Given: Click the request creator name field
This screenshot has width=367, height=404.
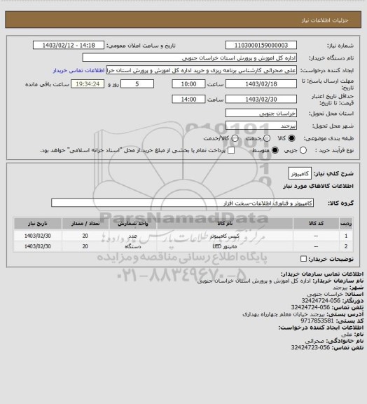Looking at the screenshot, I should pos(202,70).
